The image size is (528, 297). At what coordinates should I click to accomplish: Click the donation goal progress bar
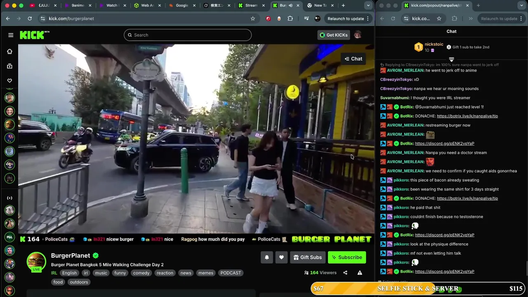(x=418, y=289)
